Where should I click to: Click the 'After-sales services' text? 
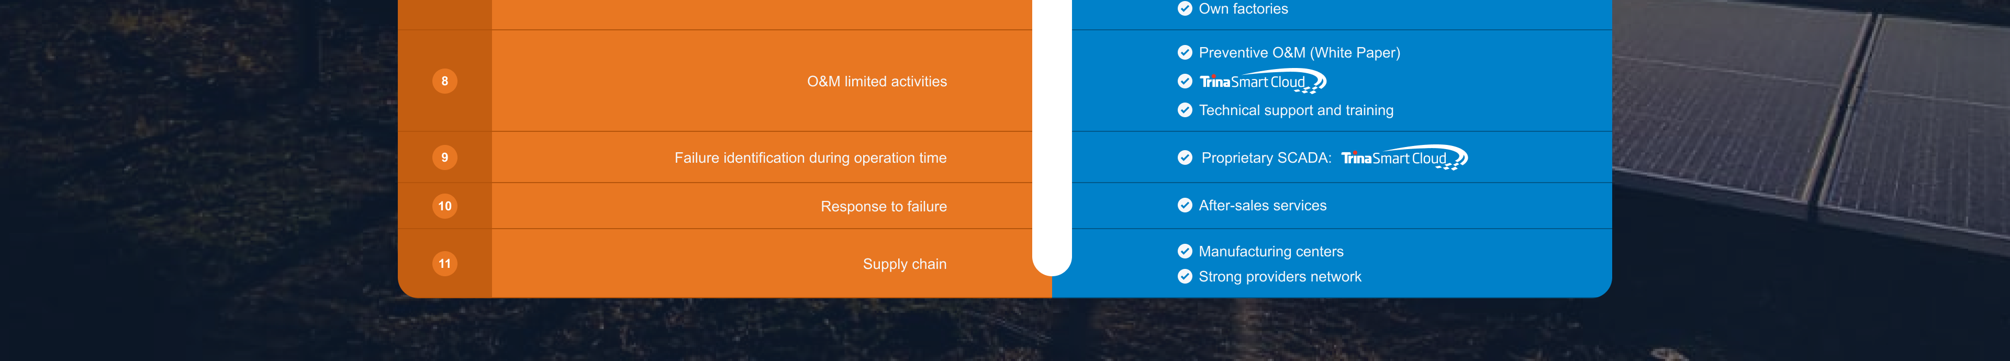[1263, 205]
